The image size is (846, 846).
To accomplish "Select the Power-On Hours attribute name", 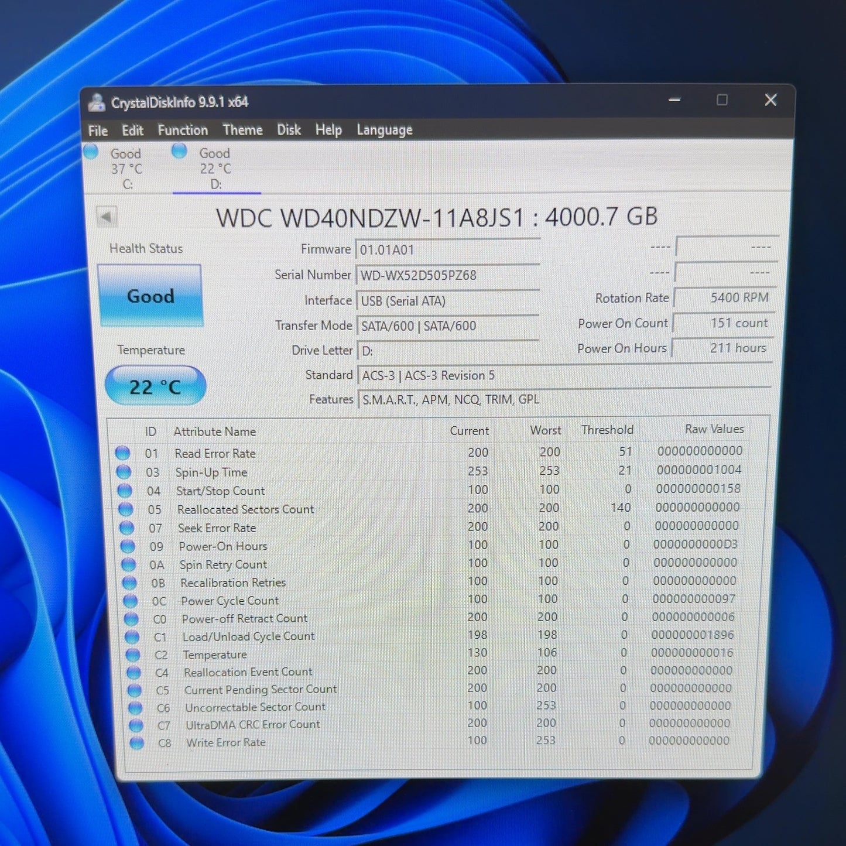I will [x=223, y=546].
